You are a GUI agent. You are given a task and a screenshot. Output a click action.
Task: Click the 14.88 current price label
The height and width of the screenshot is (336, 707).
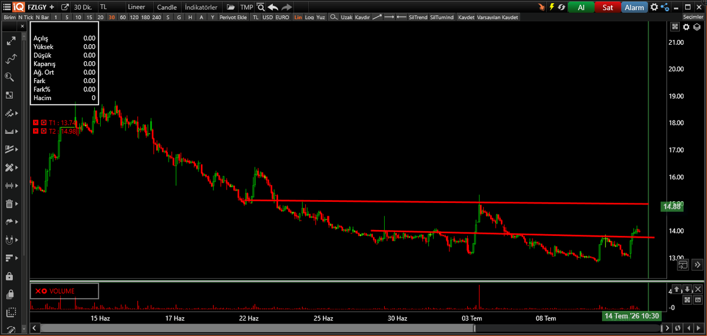click(x=672, y=207)
